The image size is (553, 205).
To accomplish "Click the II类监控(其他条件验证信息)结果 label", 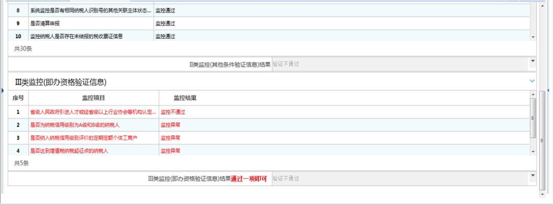I will (x=230, y=64).
